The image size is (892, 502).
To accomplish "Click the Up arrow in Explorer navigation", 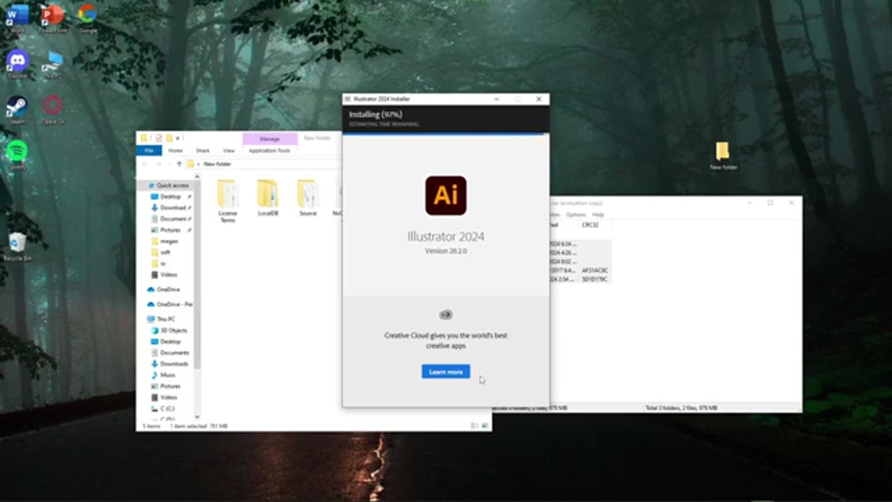I will click(179, 164).
